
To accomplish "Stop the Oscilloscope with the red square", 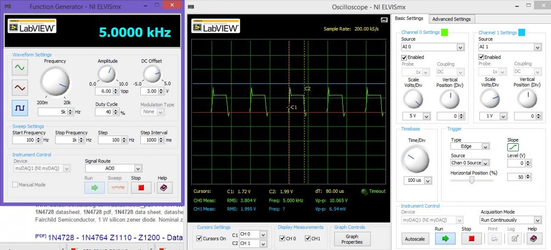I will click(x=471, y=238).
